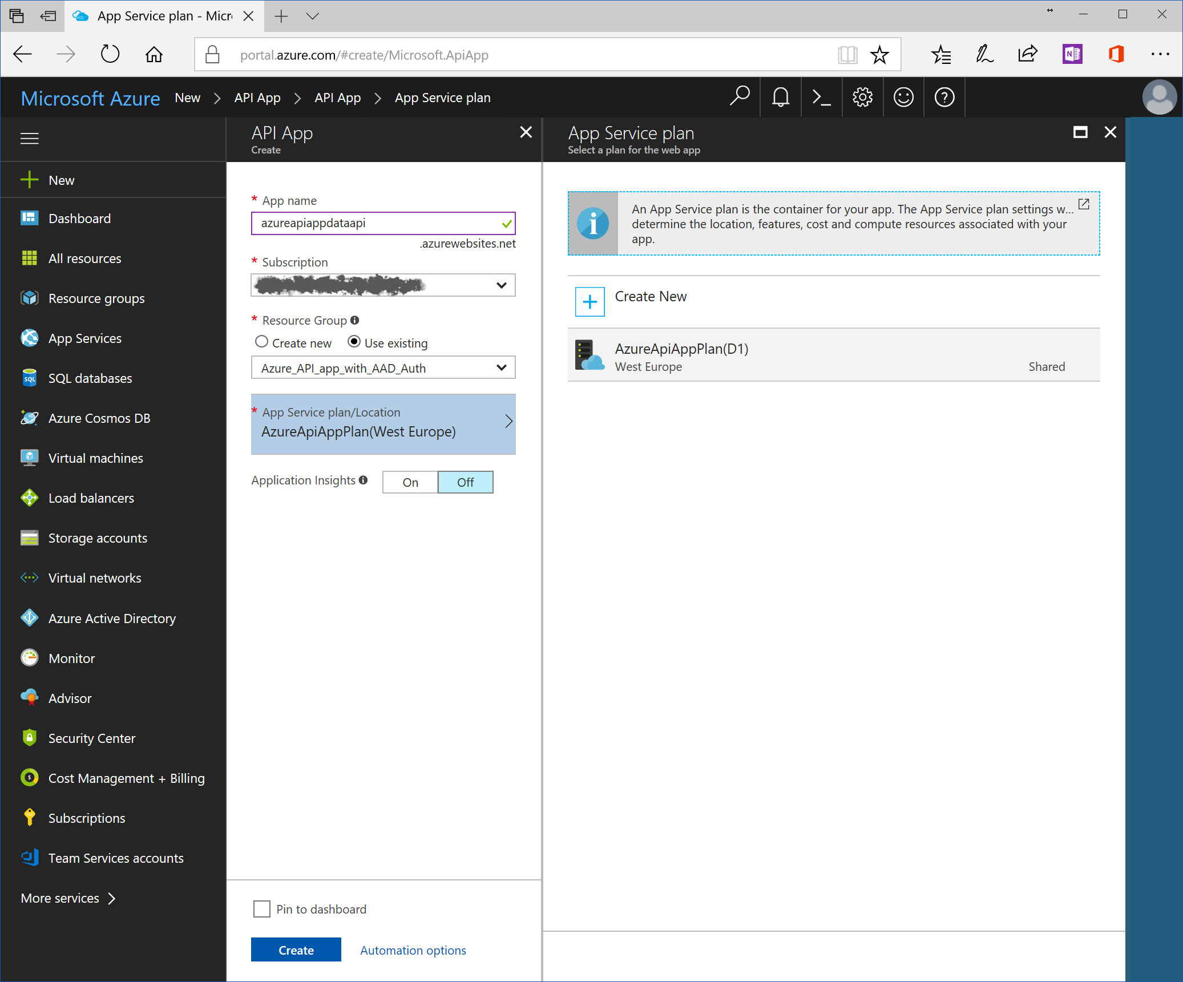Open the help question mark icon
The height and width of the screenshot is (982, 1183).
[944, 98]
